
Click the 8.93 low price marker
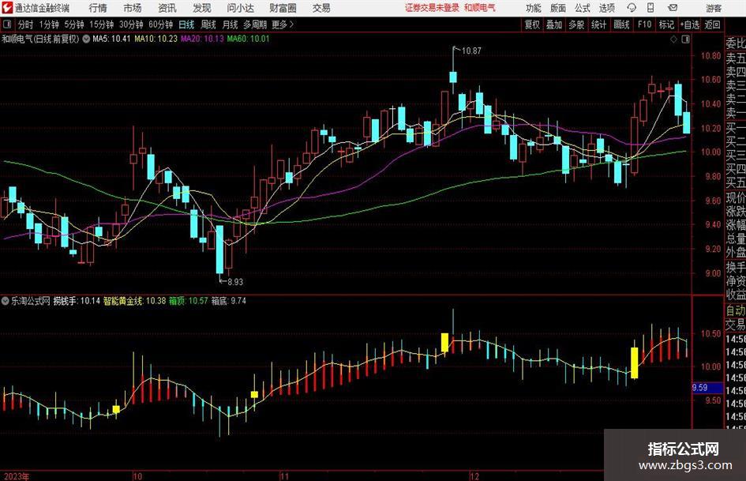click(235, 281)
